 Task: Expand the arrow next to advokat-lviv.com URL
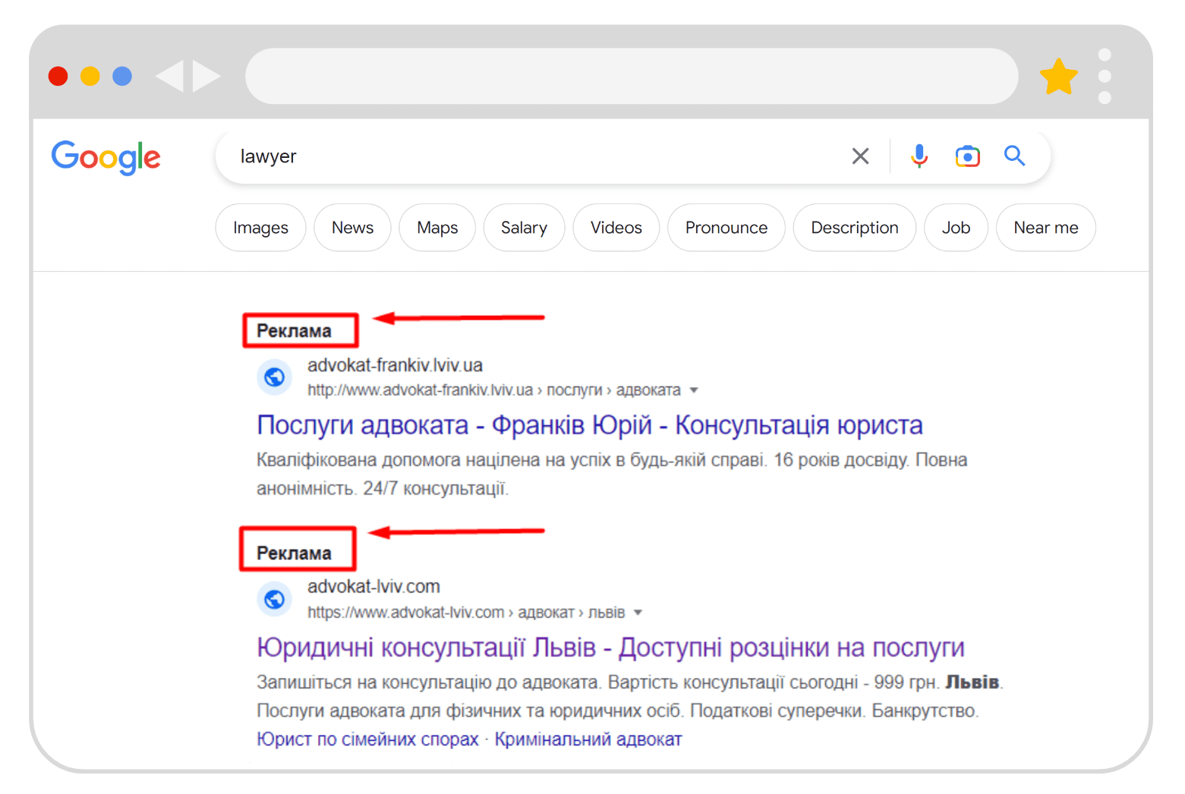coord(639,611)
